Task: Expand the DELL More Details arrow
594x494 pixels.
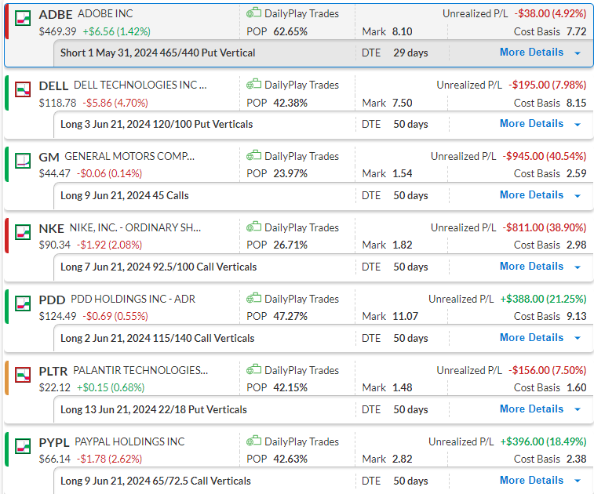Action: point(578,125)
